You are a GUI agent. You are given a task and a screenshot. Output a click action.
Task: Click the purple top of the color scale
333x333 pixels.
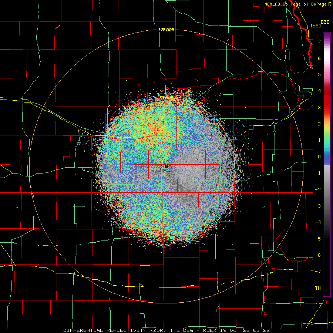tap(327, 36)
